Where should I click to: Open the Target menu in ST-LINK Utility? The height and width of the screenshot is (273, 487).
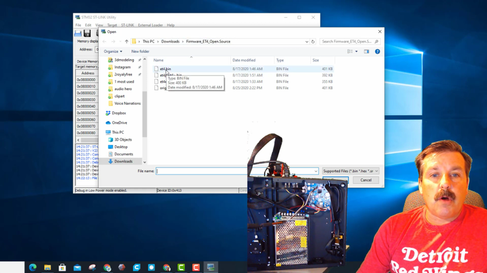click(x=112, y=25)
